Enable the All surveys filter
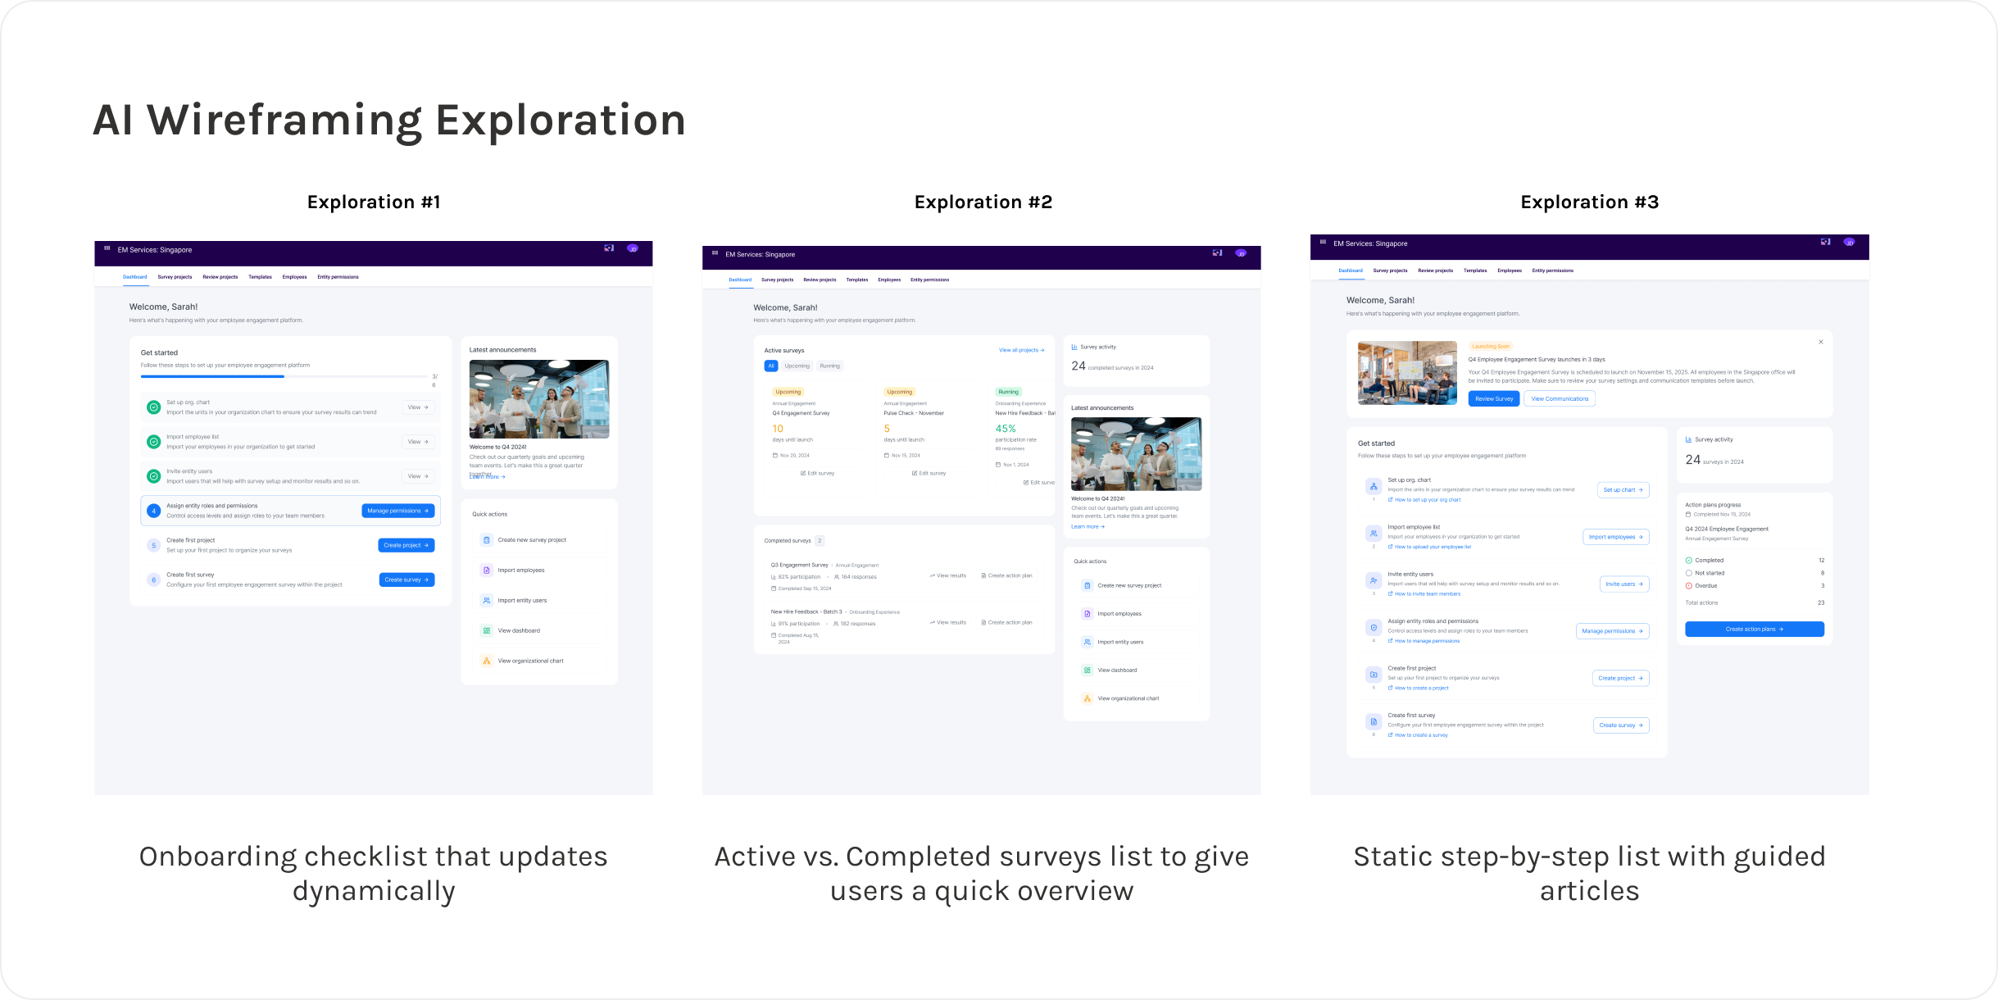The width and height of the screenshot is (1998, 1000). click(x=771, y=366)
